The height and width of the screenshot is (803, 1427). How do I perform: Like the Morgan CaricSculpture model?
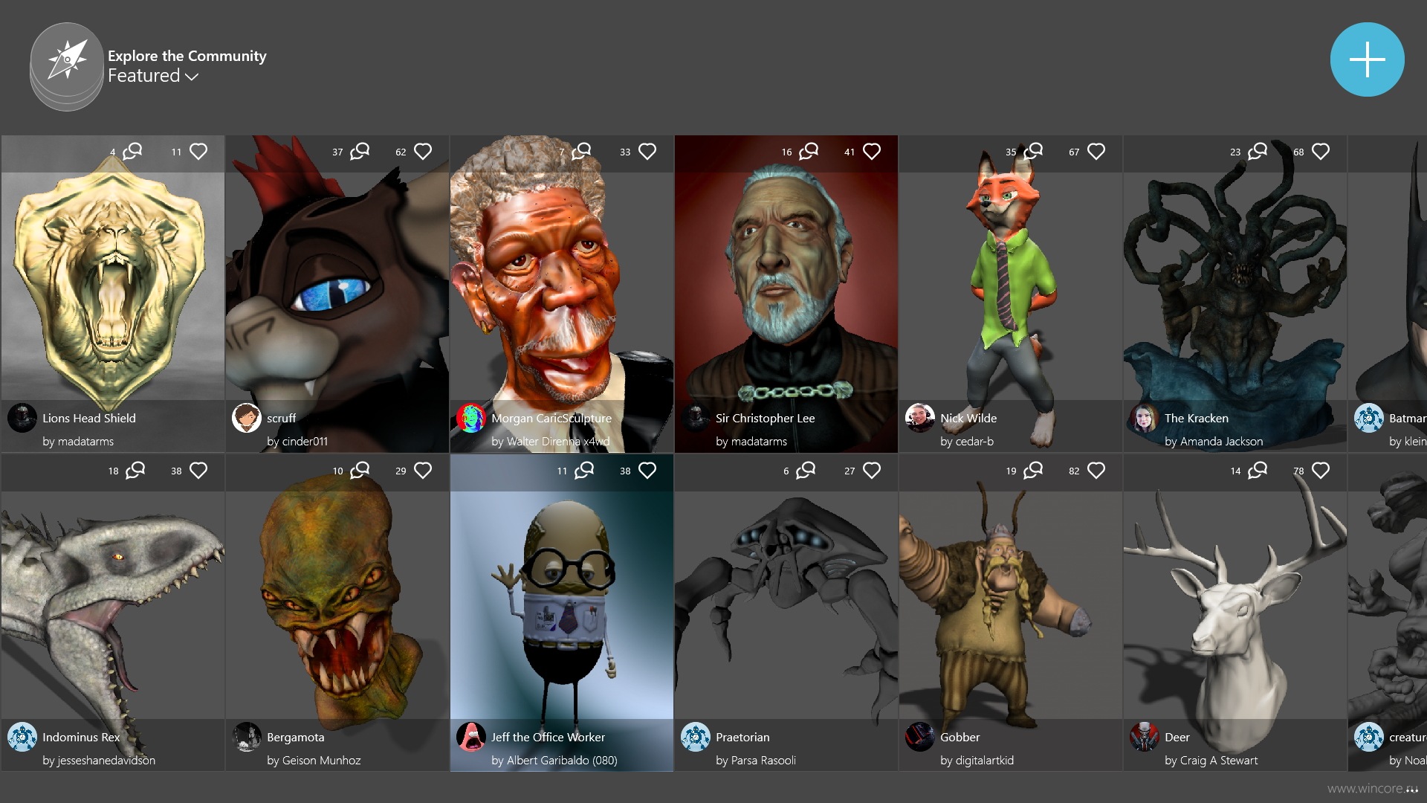coord(647,152)
